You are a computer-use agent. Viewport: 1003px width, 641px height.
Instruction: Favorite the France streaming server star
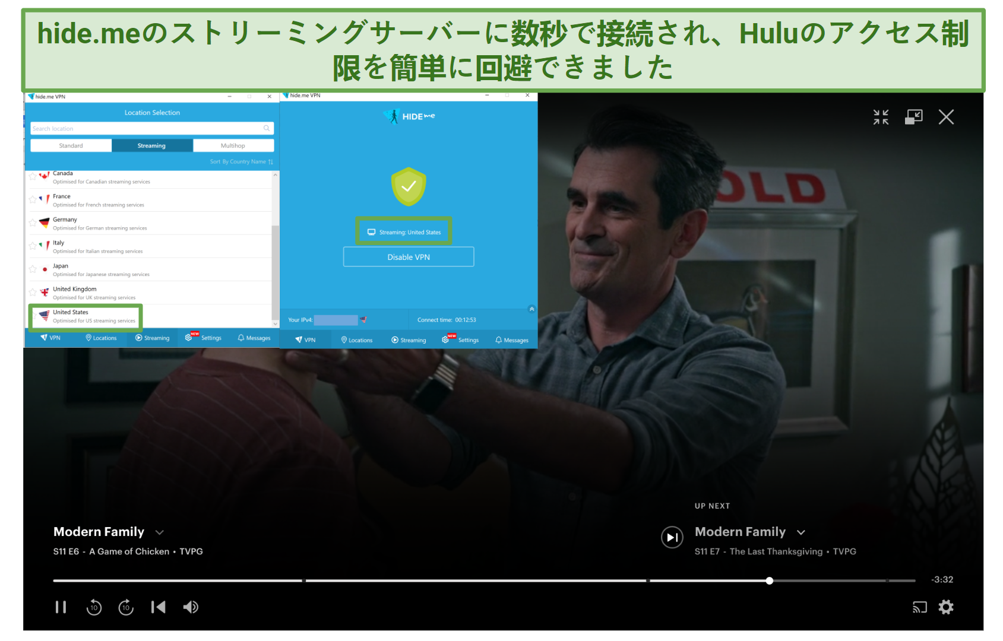click(33, 199)
